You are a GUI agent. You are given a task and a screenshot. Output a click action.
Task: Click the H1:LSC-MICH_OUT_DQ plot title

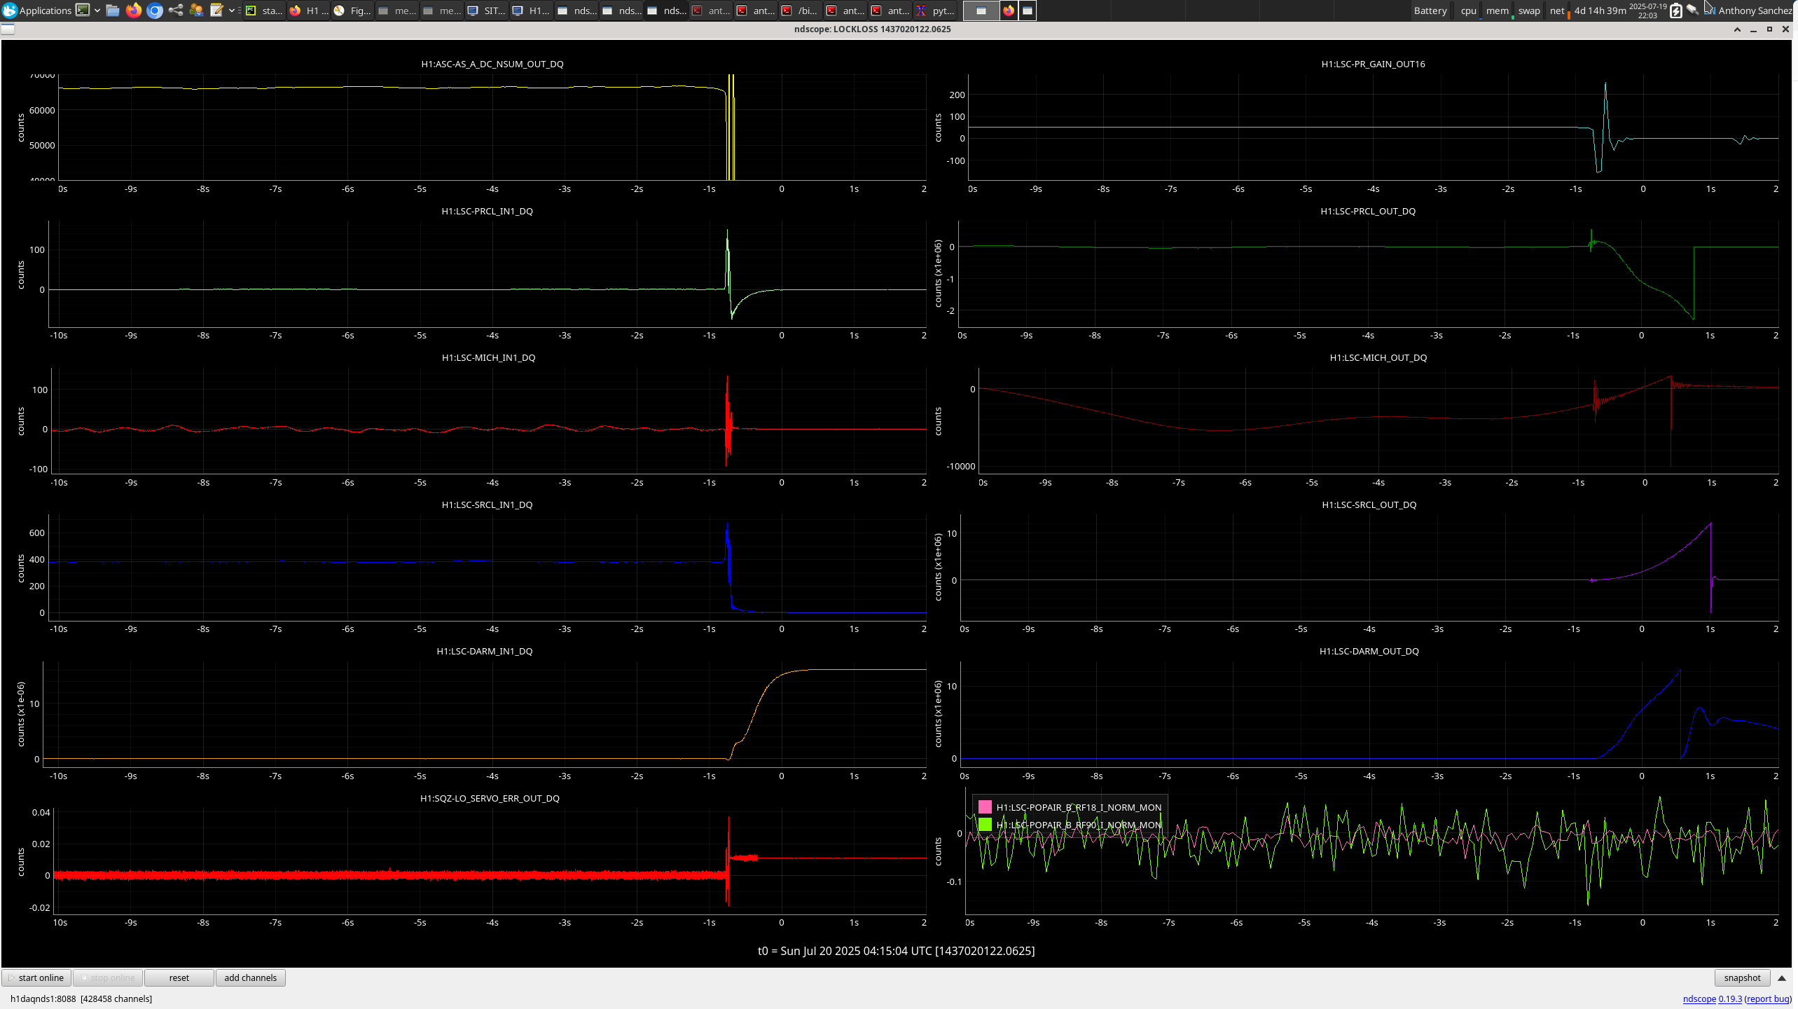1378,357
